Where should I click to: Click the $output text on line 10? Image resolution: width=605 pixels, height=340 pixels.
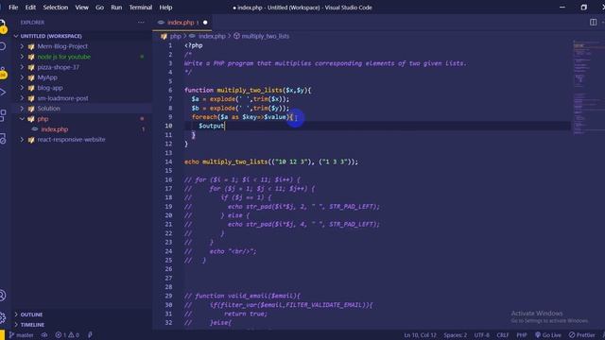click(x=211, y=126)
